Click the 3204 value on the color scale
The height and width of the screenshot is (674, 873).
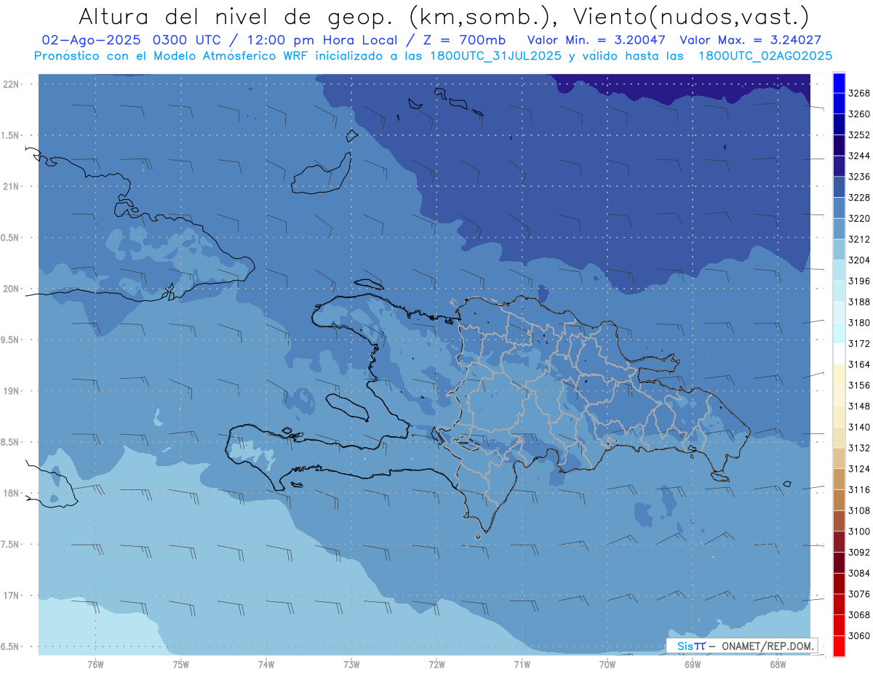coord(859,260)
